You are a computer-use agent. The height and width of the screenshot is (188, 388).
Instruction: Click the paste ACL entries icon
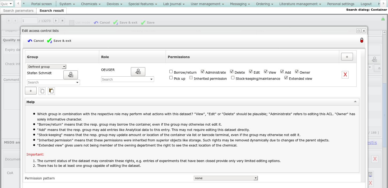[51, 91]
